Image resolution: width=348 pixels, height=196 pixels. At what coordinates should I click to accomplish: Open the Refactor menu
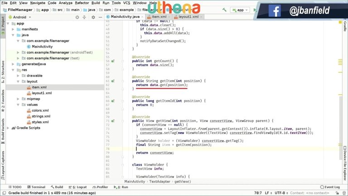[82, 3]
